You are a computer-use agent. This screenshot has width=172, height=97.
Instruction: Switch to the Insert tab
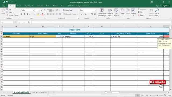[19, 6]
